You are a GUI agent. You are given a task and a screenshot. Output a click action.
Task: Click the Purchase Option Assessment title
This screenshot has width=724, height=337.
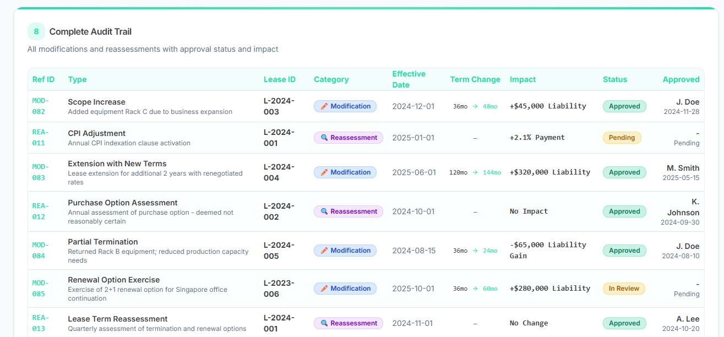122,203
